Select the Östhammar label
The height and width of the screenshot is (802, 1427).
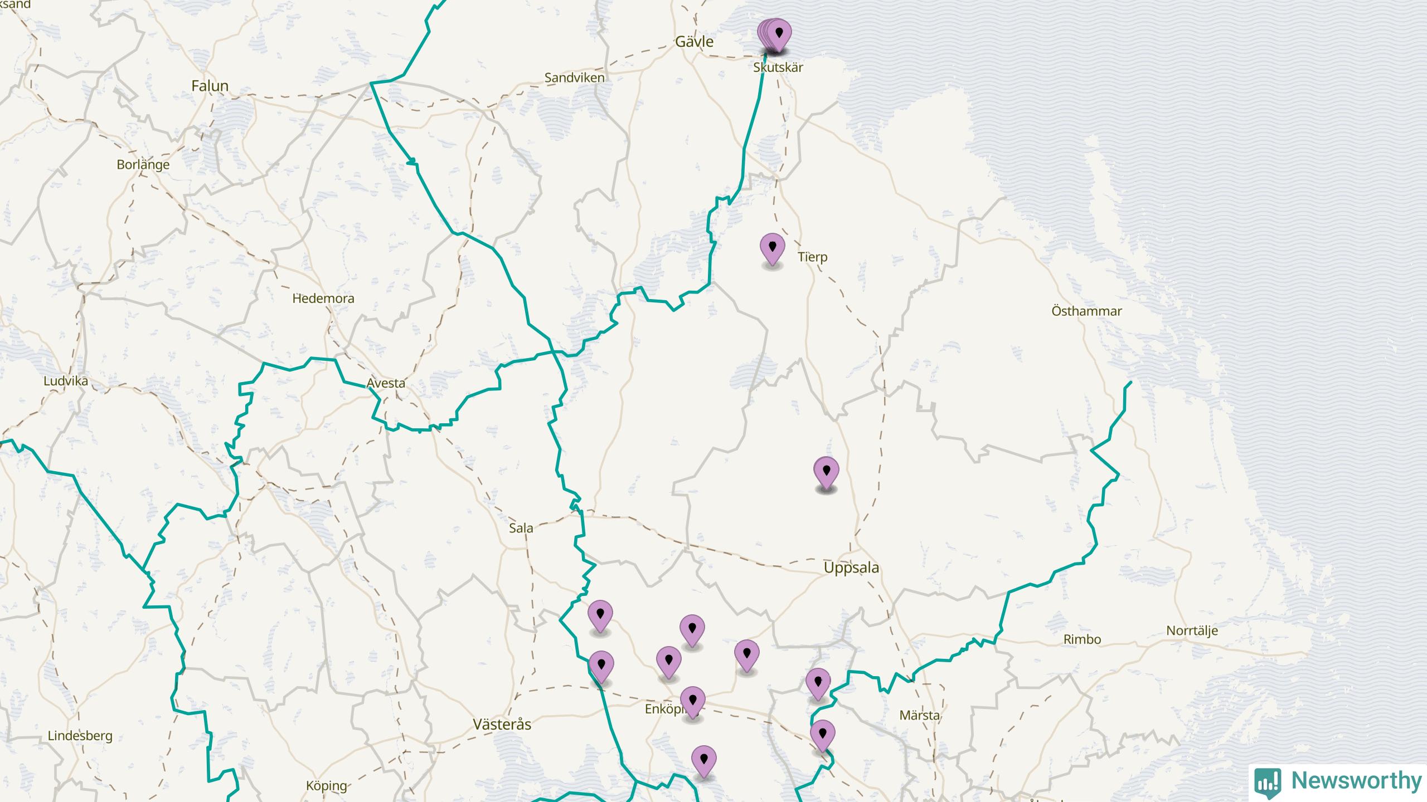tap(1086, 311)
